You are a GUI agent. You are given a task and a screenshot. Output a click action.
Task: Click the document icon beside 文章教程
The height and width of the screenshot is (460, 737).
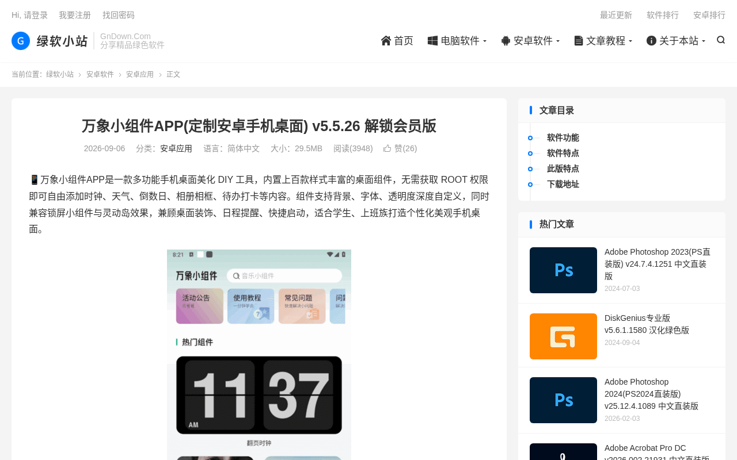coord(579,40)
